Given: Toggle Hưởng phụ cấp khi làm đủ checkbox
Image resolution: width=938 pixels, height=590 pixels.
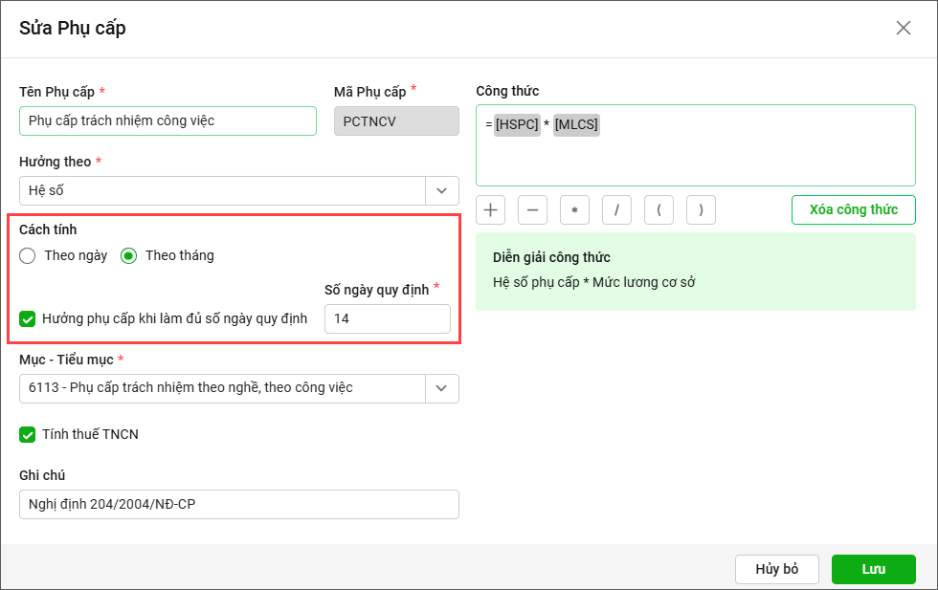Looking at the screenshot, I should pos(28,318).
